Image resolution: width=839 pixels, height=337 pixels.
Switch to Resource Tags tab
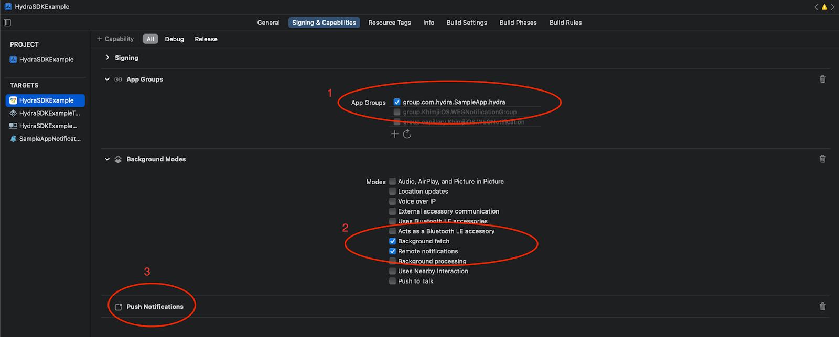click(x=390, y=23)
